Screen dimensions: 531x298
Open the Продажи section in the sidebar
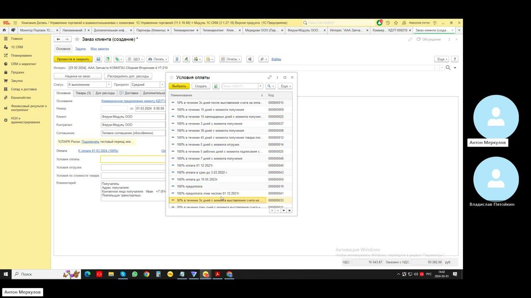point(17,72)
